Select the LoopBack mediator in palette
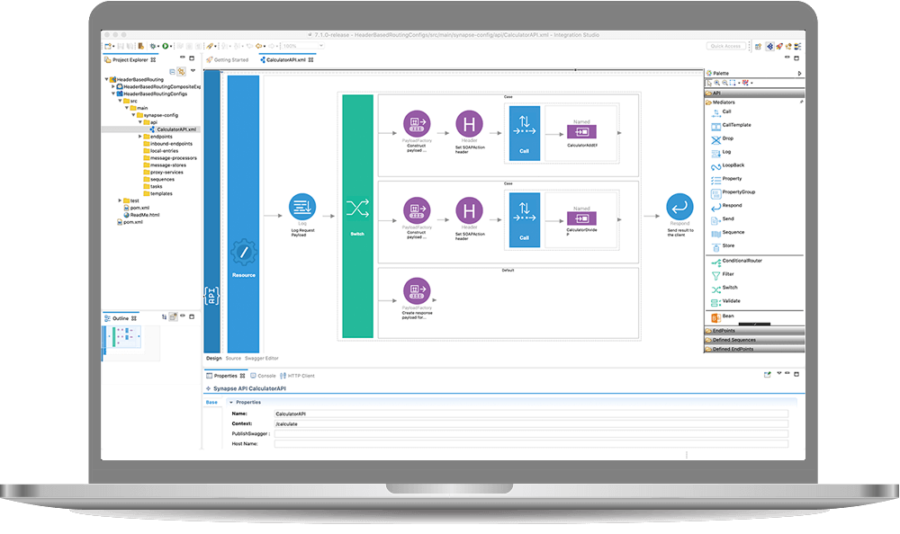 (733, 165)
